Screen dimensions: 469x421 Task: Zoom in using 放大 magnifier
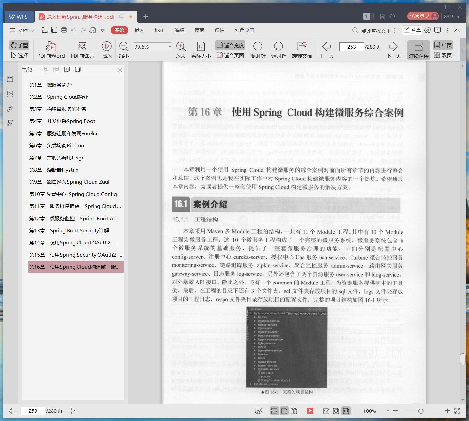tap(181, 50)
